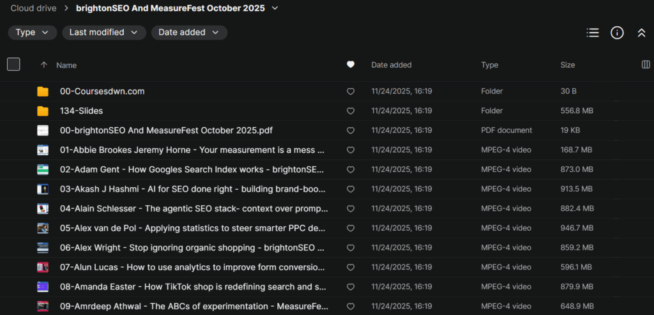This screenshot has height=315, width=654.
Task: Open the Last modified filter dropdown
Action: [x=103, y=33]
